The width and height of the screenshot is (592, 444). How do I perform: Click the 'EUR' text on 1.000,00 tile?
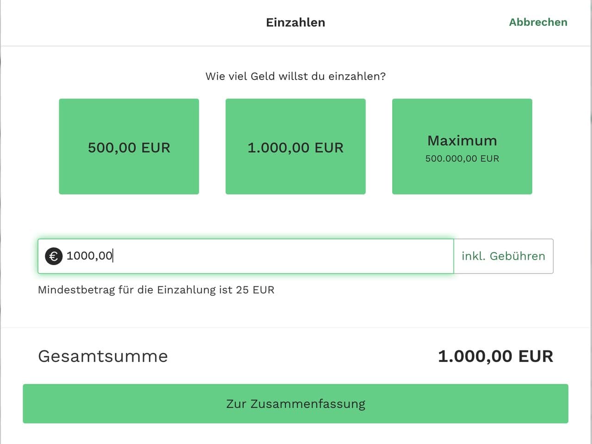tap(329, 148)
